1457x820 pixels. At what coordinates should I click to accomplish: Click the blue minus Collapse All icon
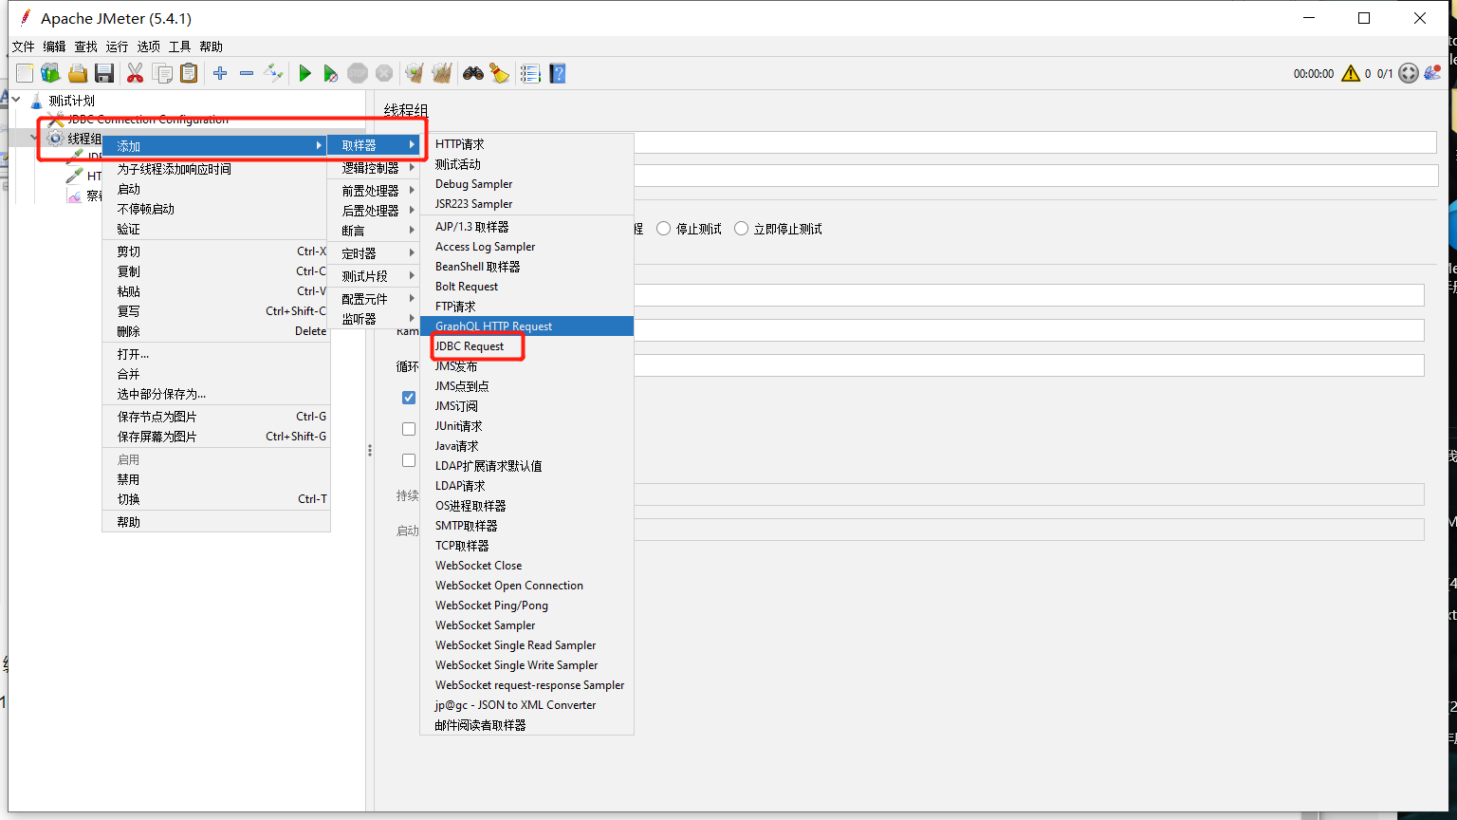[x=247, y=73]
